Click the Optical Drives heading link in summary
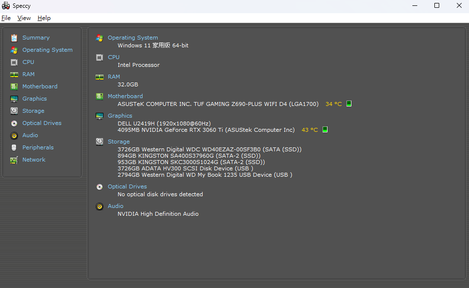This screenshot has width=469, height=288. coord(127,186)
